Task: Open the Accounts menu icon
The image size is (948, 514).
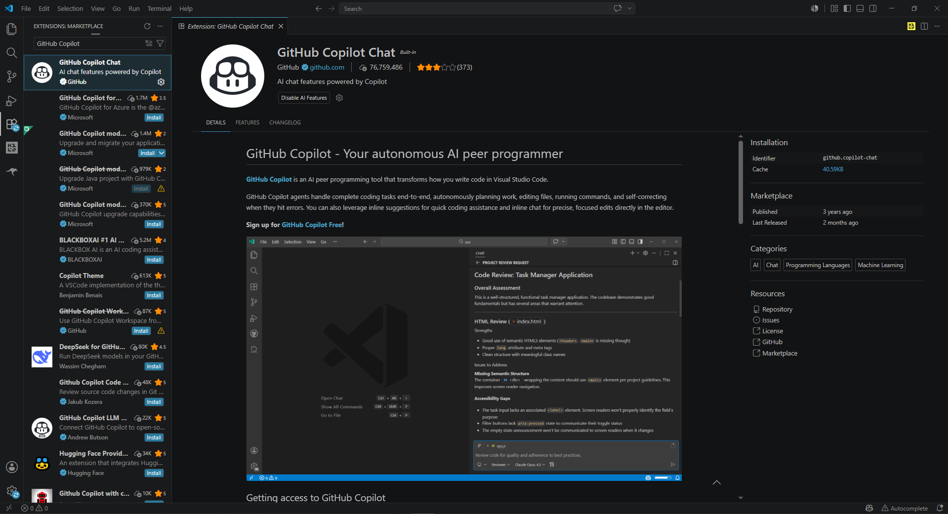Action: pyautogui.click(x=11, y=467)
